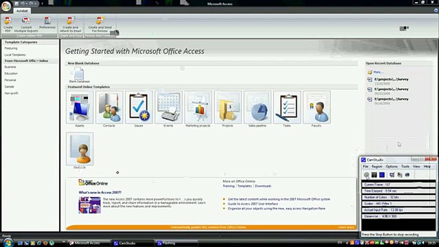Click 'Automatically update this content' bar
Image resolution: width=439 pixels, height=247 pixels.
coord(209,227)
